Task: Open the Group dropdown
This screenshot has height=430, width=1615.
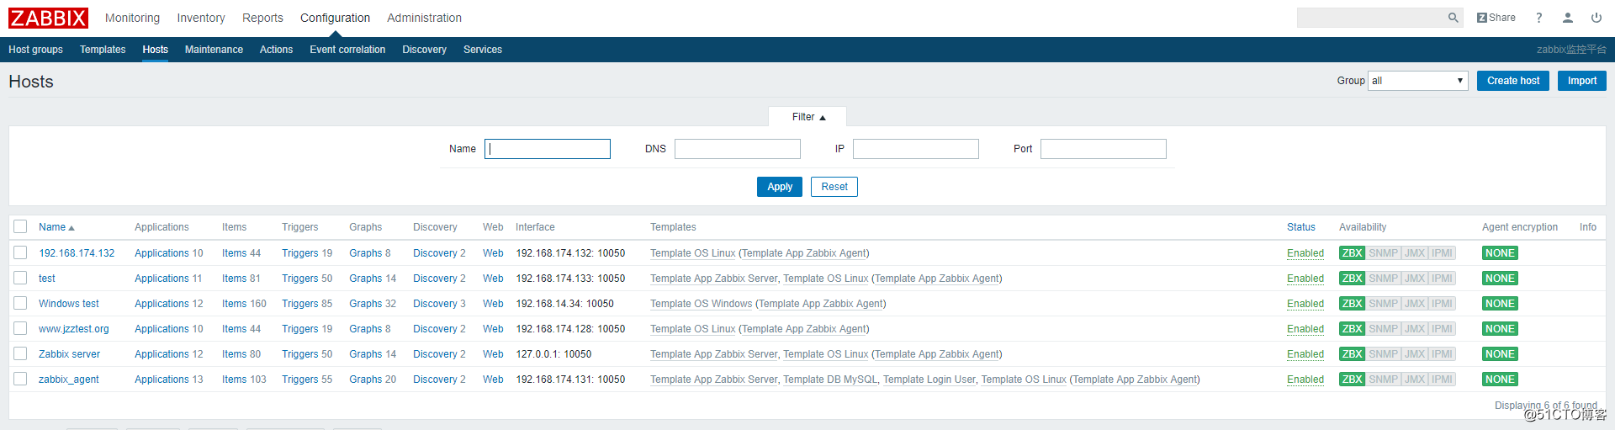Action: pos(1417,81)
